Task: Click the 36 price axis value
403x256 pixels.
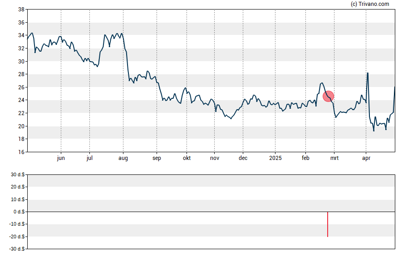Action: click(x=21, y=23)
